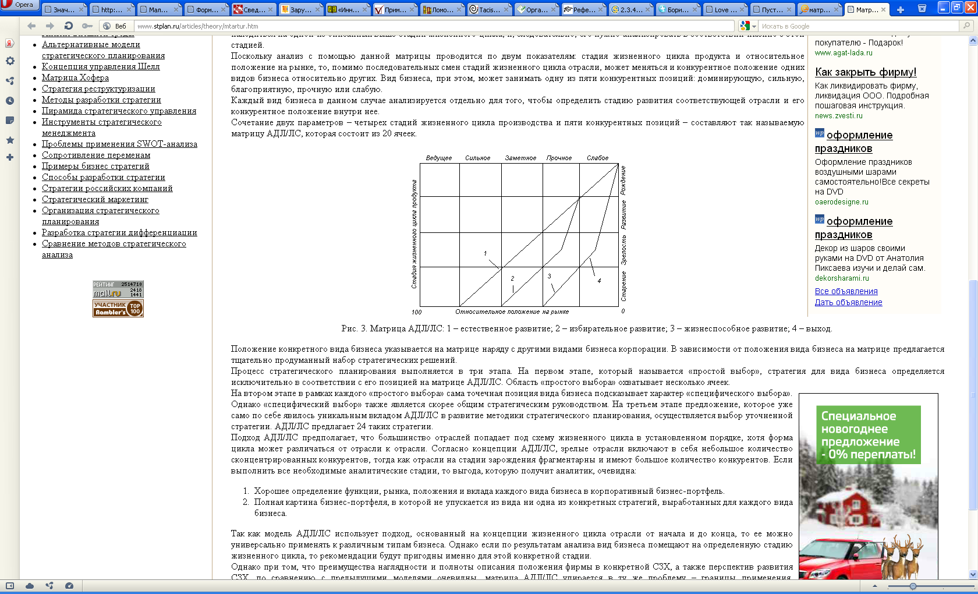
Task: Open the Unite sidebar panel icon
Action: point(10,81)
